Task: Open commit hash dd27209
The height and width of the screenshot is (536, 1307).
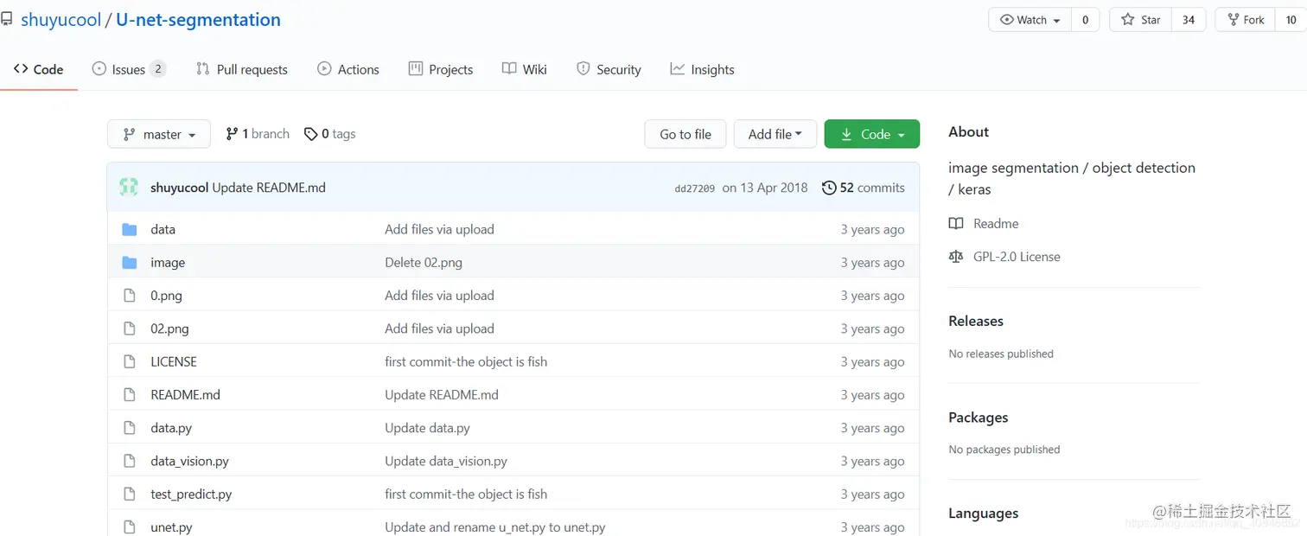Action: 694,188
